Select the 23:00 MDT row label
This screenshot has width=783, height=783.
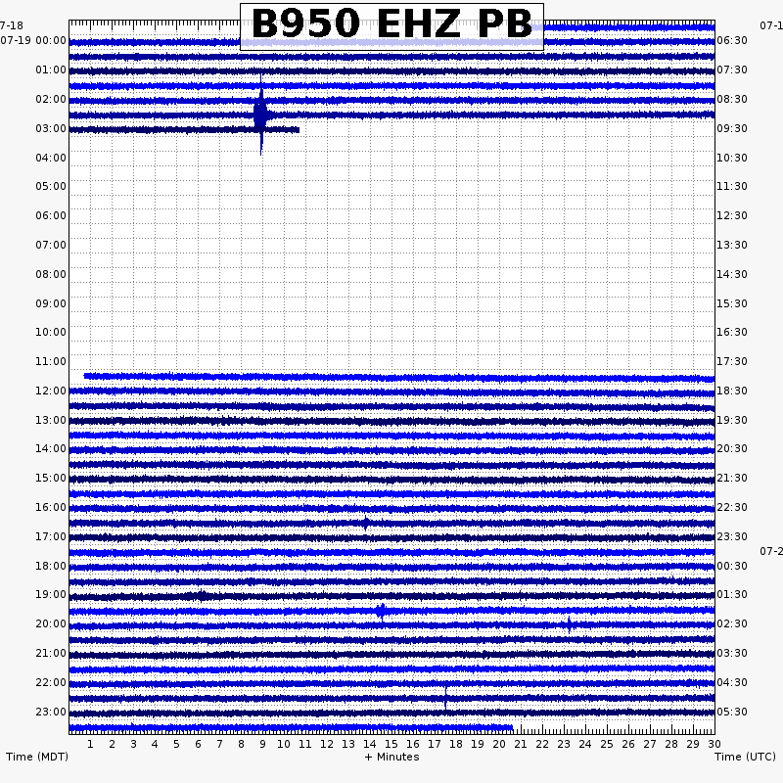coord(51,712)
